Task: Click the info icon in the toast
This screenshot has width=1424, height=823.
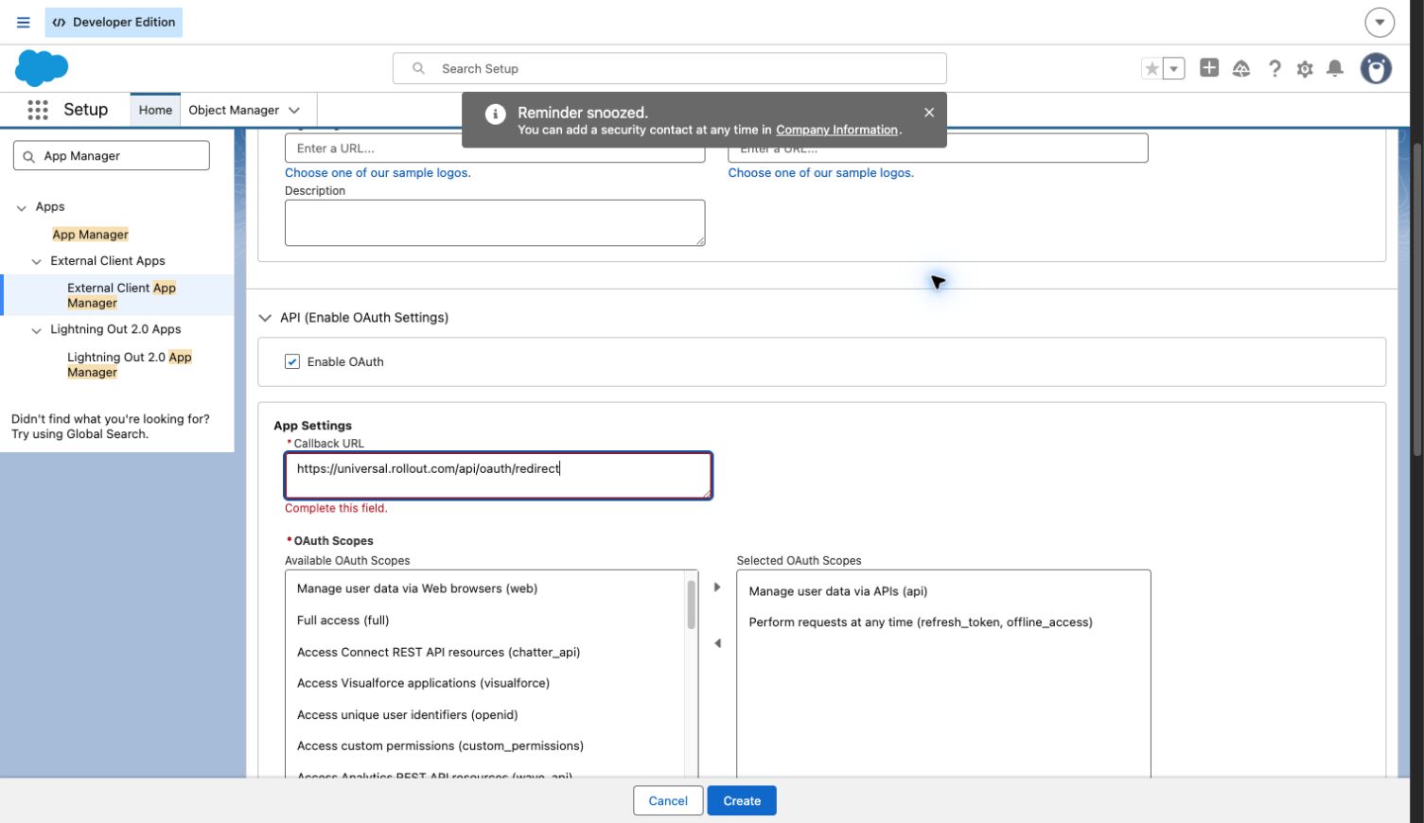Action: pyautogui.click(x=495, y=114)
